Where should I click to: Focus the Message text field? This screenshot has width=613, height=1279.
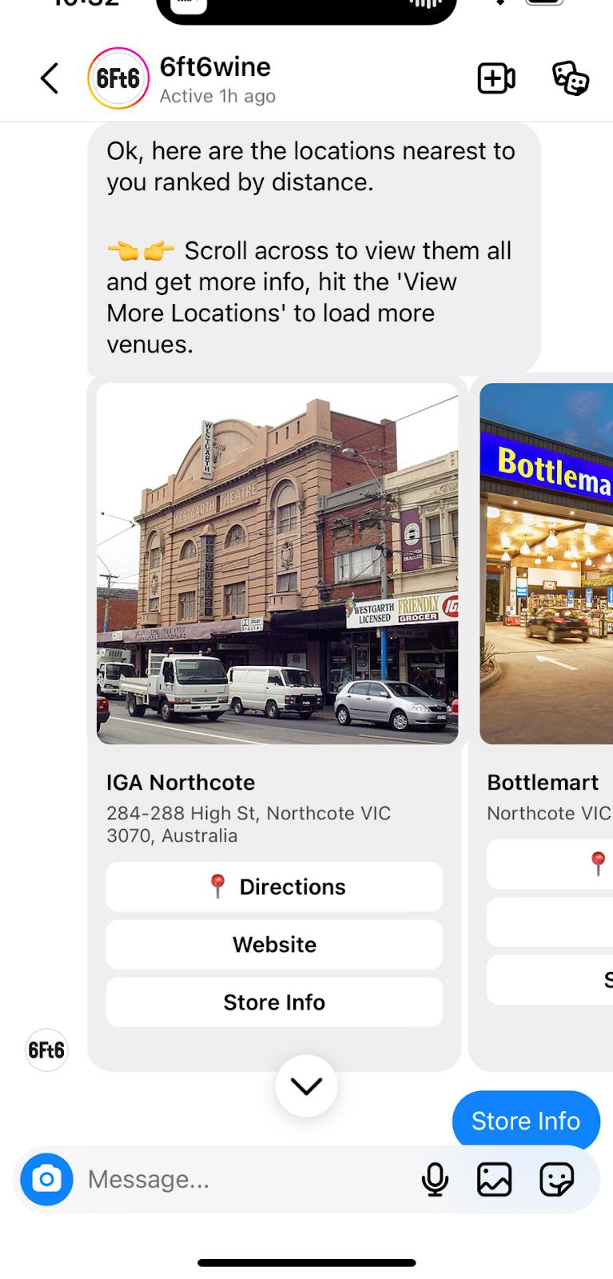pyautogui.click(x=248, y=1179)
